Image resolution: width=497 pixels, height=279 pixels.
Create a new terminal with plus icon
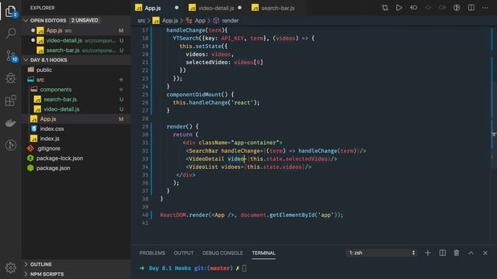click(x=428, y=253)
